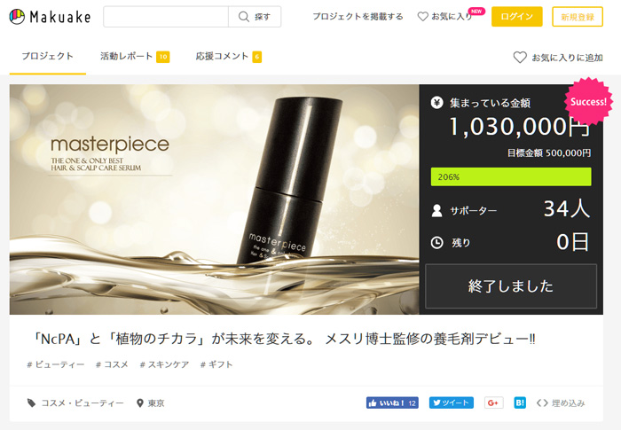The image size is (621, 430).
Task: Select the プロジェクト tab
Action: pos(47,57)
